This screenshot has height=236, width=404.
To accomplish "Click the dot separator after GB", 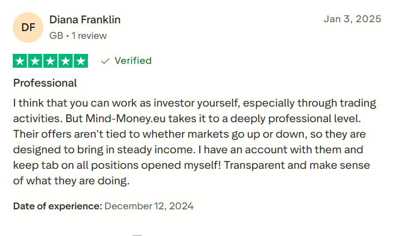I will click(67, 36).
